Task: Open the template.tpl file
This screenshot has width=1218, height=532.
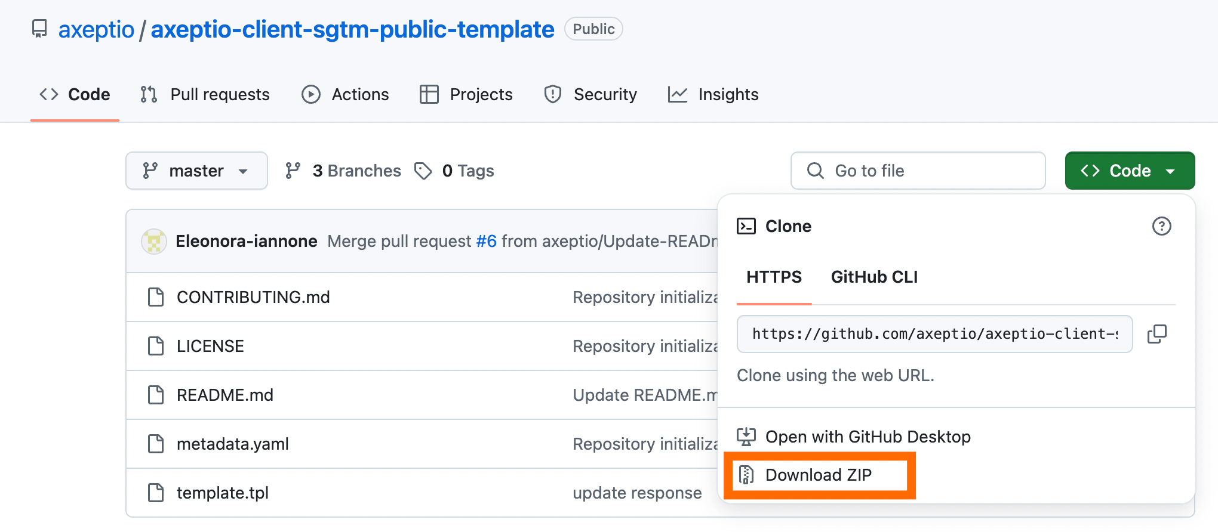Action: (x=223, y=493)
